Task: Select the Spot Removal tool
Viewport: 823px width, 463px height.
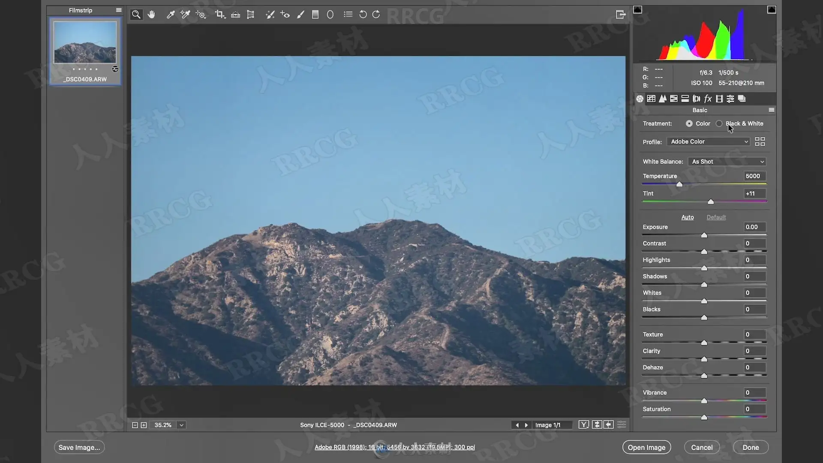Action: point(270,15)
